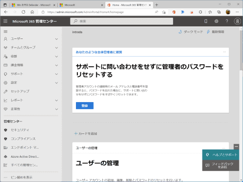Click the コンプライアンス shield icon
243x182 pixels.
click(x=6, y=139)
